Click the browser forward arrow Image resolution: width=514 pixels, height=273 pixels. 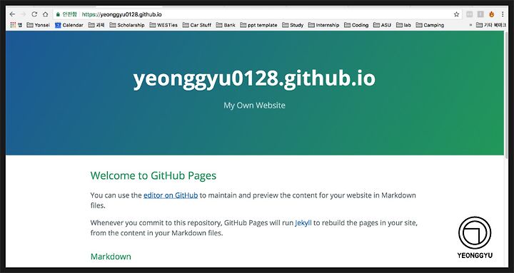click(x=23, y=14)
